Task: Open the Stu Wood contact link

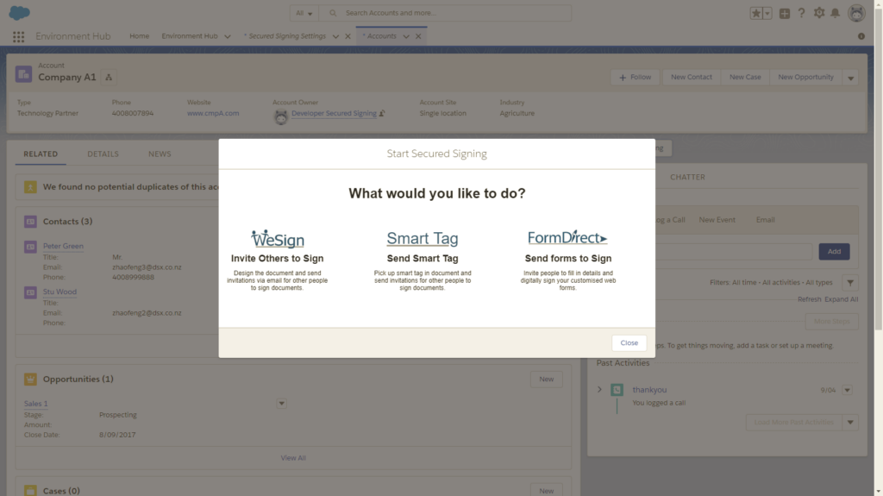Action: (x=59, y=292)
